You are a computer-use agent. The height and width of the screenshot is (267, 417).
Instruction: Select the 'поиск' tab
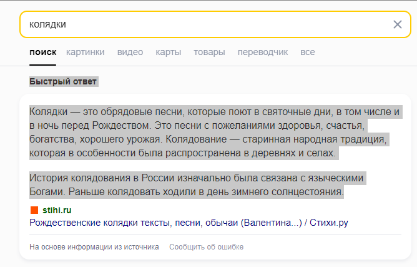43,52
